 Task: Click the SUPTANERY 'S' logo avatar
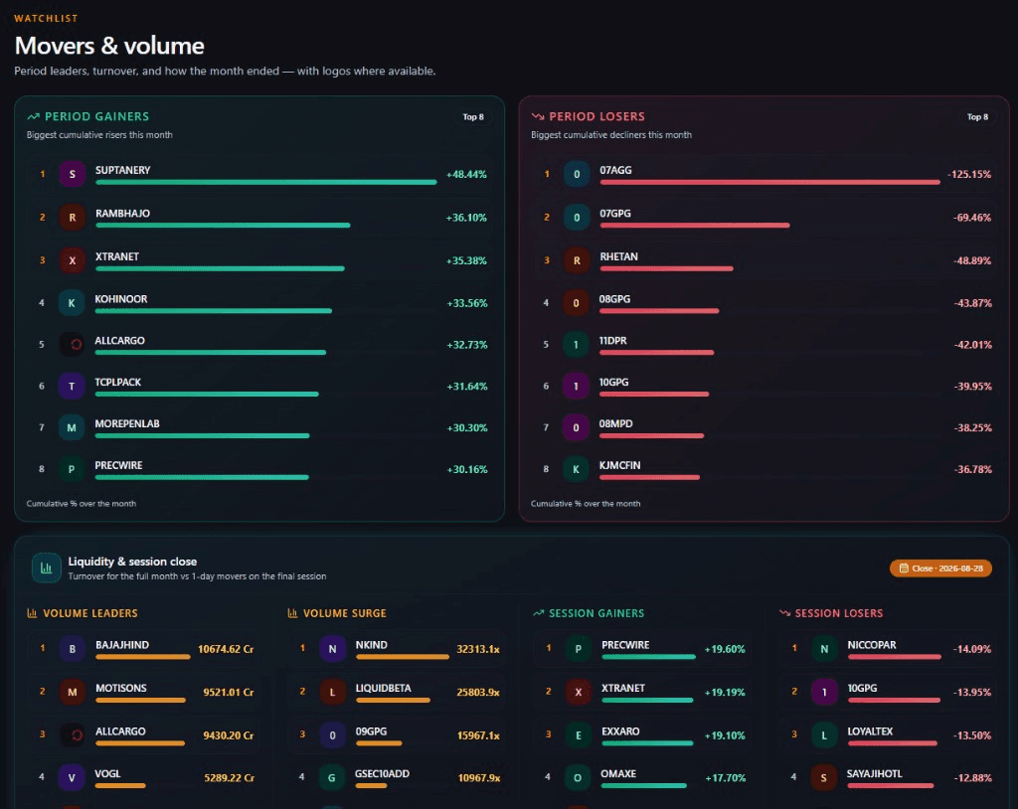[72, 174]
